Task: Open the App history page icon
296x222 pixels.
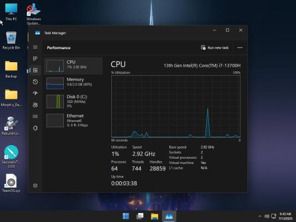Action: click(x=35, y=82)
